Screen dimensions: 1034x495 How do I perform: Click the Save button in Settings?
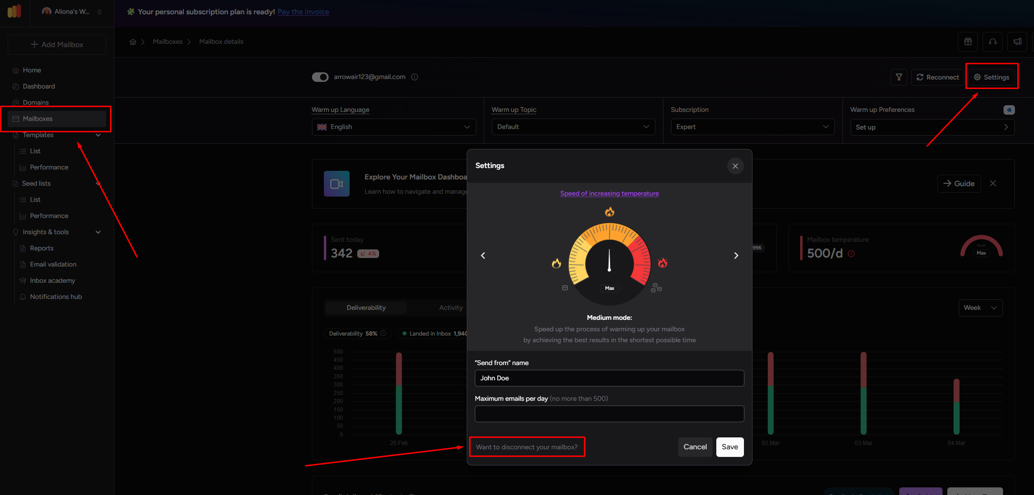730,447
